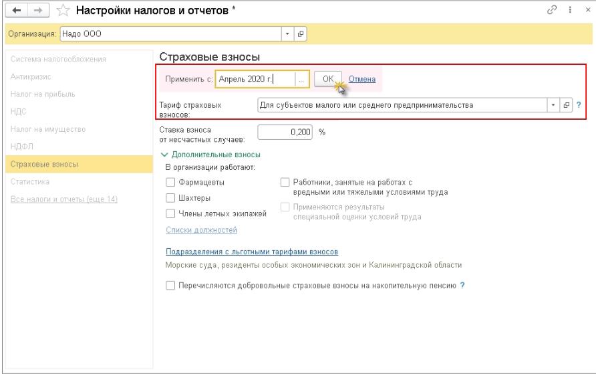Click the Страховые взносы heading text
The image size is (596, 374).
pyautogui.click(x=209, y=57)
